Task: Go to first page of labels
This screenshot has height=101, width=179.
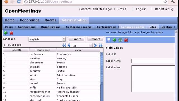Action: pos(64,45)
